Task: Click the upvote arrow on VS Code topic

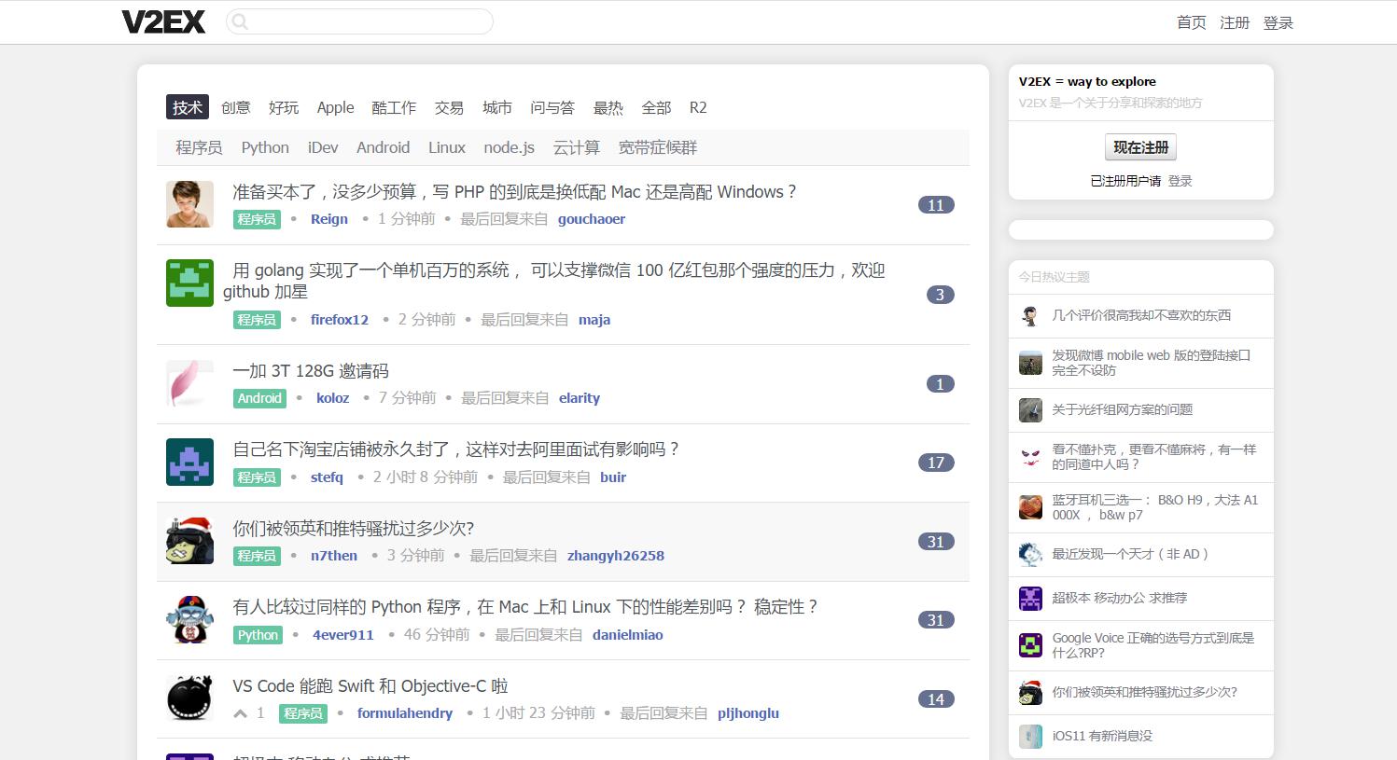Action: pyautogui.click(x=241, y=713)
